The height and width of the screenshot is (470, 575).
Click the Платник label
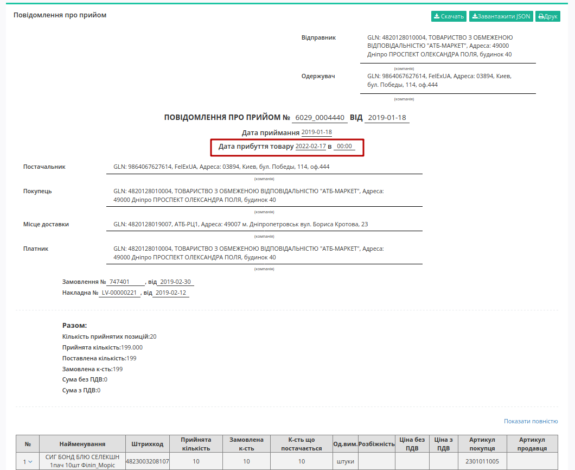(x=36, y=249)
